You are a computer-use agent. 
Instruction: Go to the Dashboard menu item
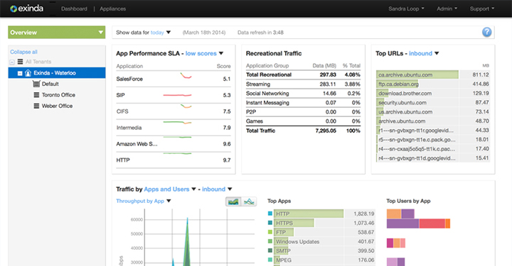74,9
